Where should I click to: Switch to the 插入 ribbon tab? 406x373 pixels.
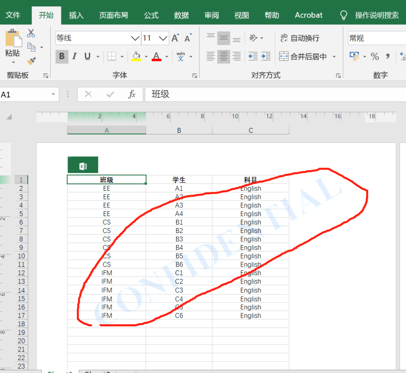tap(76, 15)
